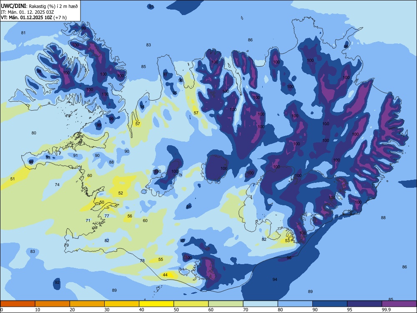The image size is (417, 313).
Task: Click the light green 60–70 legend swatch
Action: tap(226, 304)
